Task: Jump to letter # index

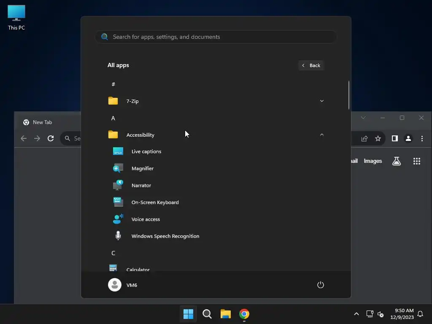Action: pos(113,84)
